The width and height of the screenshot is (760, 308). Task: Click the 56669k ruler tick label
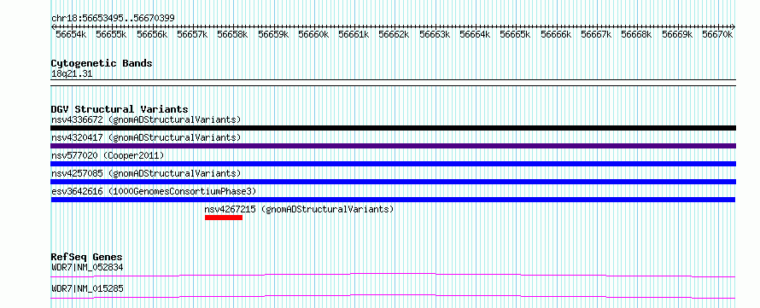pyautogui.click(x=677, y=35)
